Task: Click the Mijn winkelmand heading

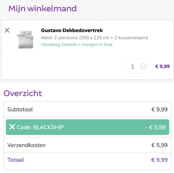Action: [42, 9]
